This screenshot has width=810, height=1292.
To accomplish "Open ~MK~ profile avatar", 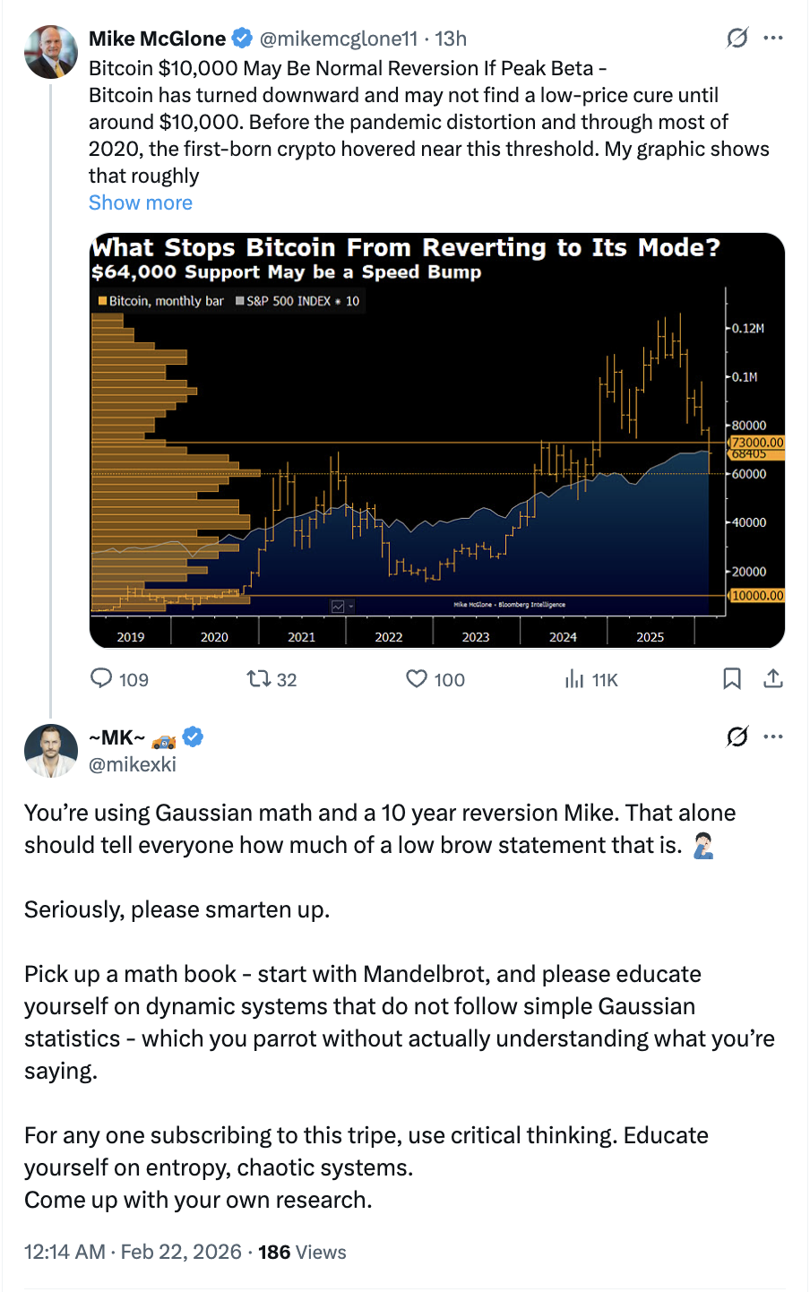I will pos(51,751).
